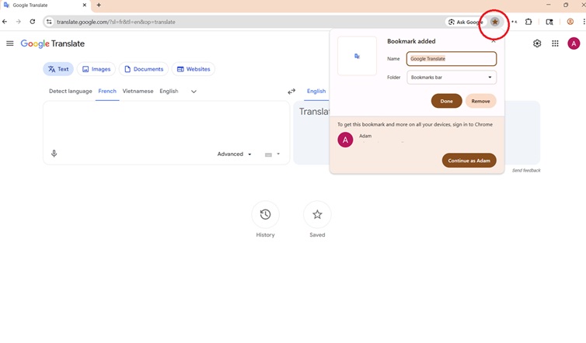Screen dimensions: 586x343
Task: Click the Done button in bookmark dialog
Action: pos(446,101)
